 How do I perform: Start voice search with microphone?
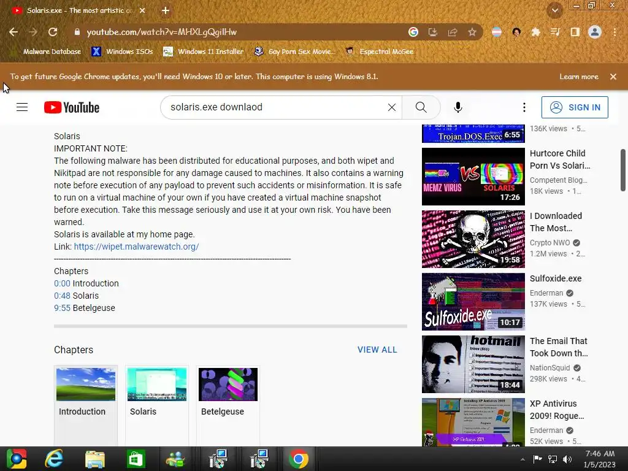point(458,107)
